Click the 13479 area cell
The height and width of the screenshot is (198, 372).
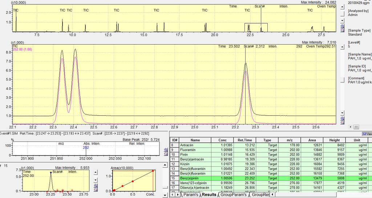(x=312, y=178)
